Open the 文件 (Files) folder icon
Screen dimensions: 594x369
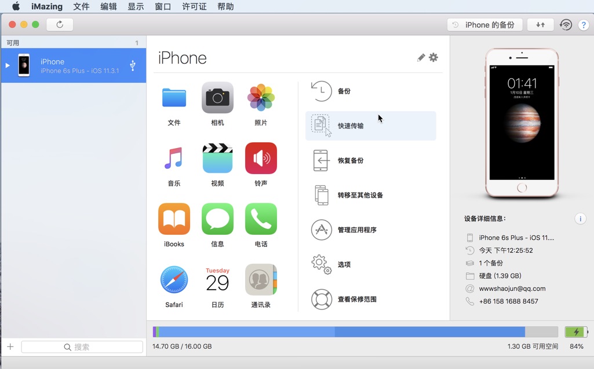174,98
